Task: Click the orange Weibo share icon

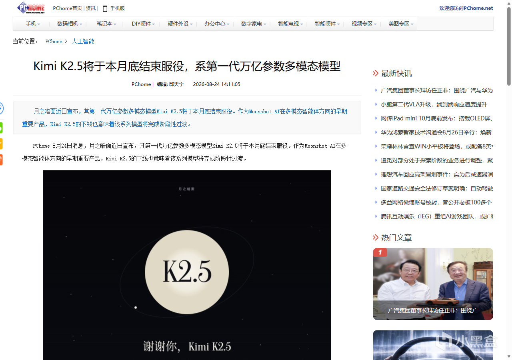Action: click(x=1, y=160)
